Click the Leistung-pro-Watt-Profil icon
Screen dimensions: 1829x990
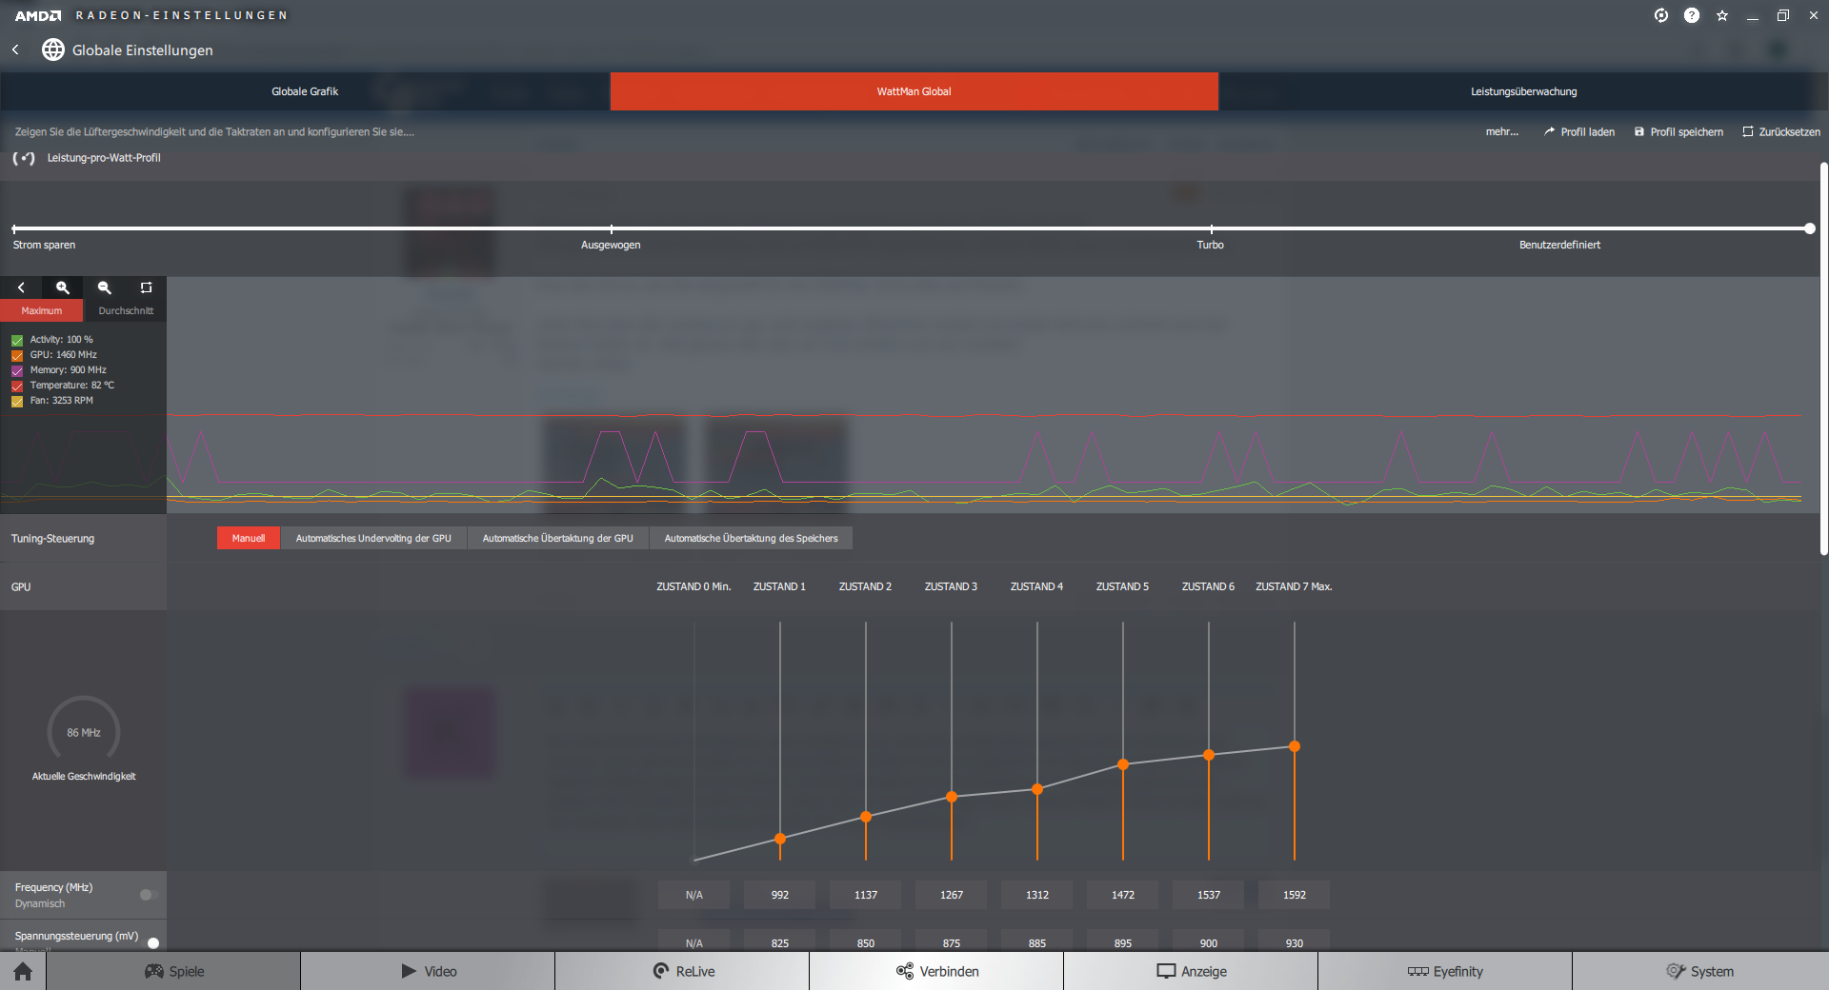click(x=24, y=158)
